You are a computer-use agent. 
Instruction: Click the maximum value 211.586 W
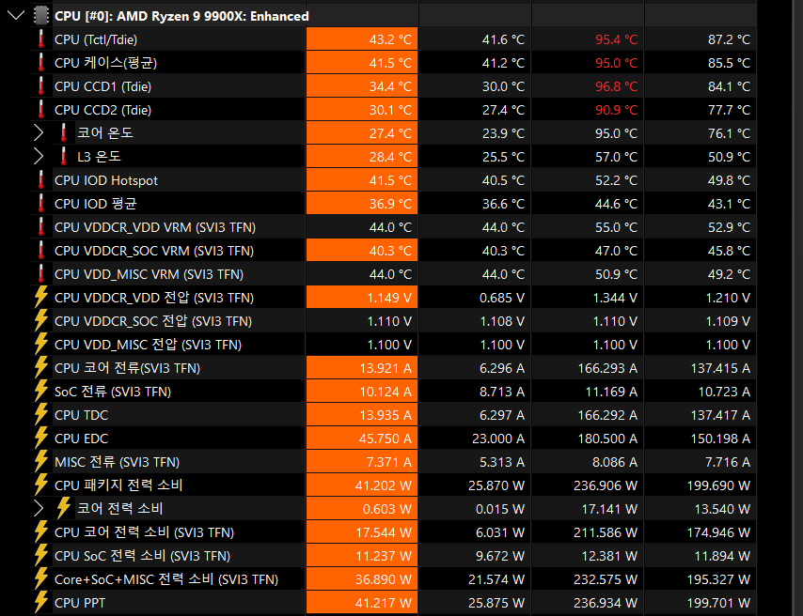606,532
